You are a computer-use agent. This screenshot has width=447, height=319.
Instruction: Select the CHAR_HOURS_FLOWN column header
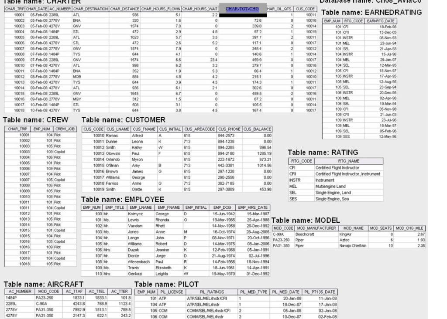161,9
